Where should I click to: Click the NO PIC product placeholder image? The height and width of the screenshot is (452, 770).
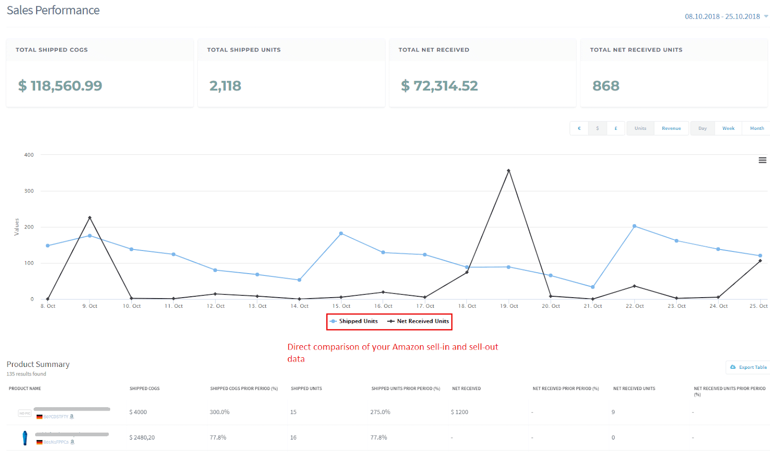click(x=25, y=413)
